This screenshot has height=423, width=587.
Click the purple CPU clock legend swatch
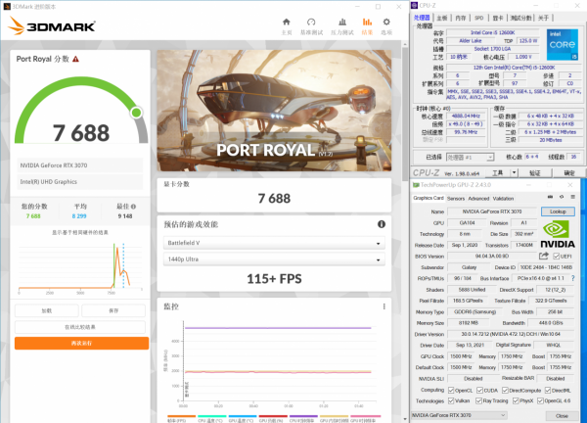pyautogui.click(x=303, y=416)
